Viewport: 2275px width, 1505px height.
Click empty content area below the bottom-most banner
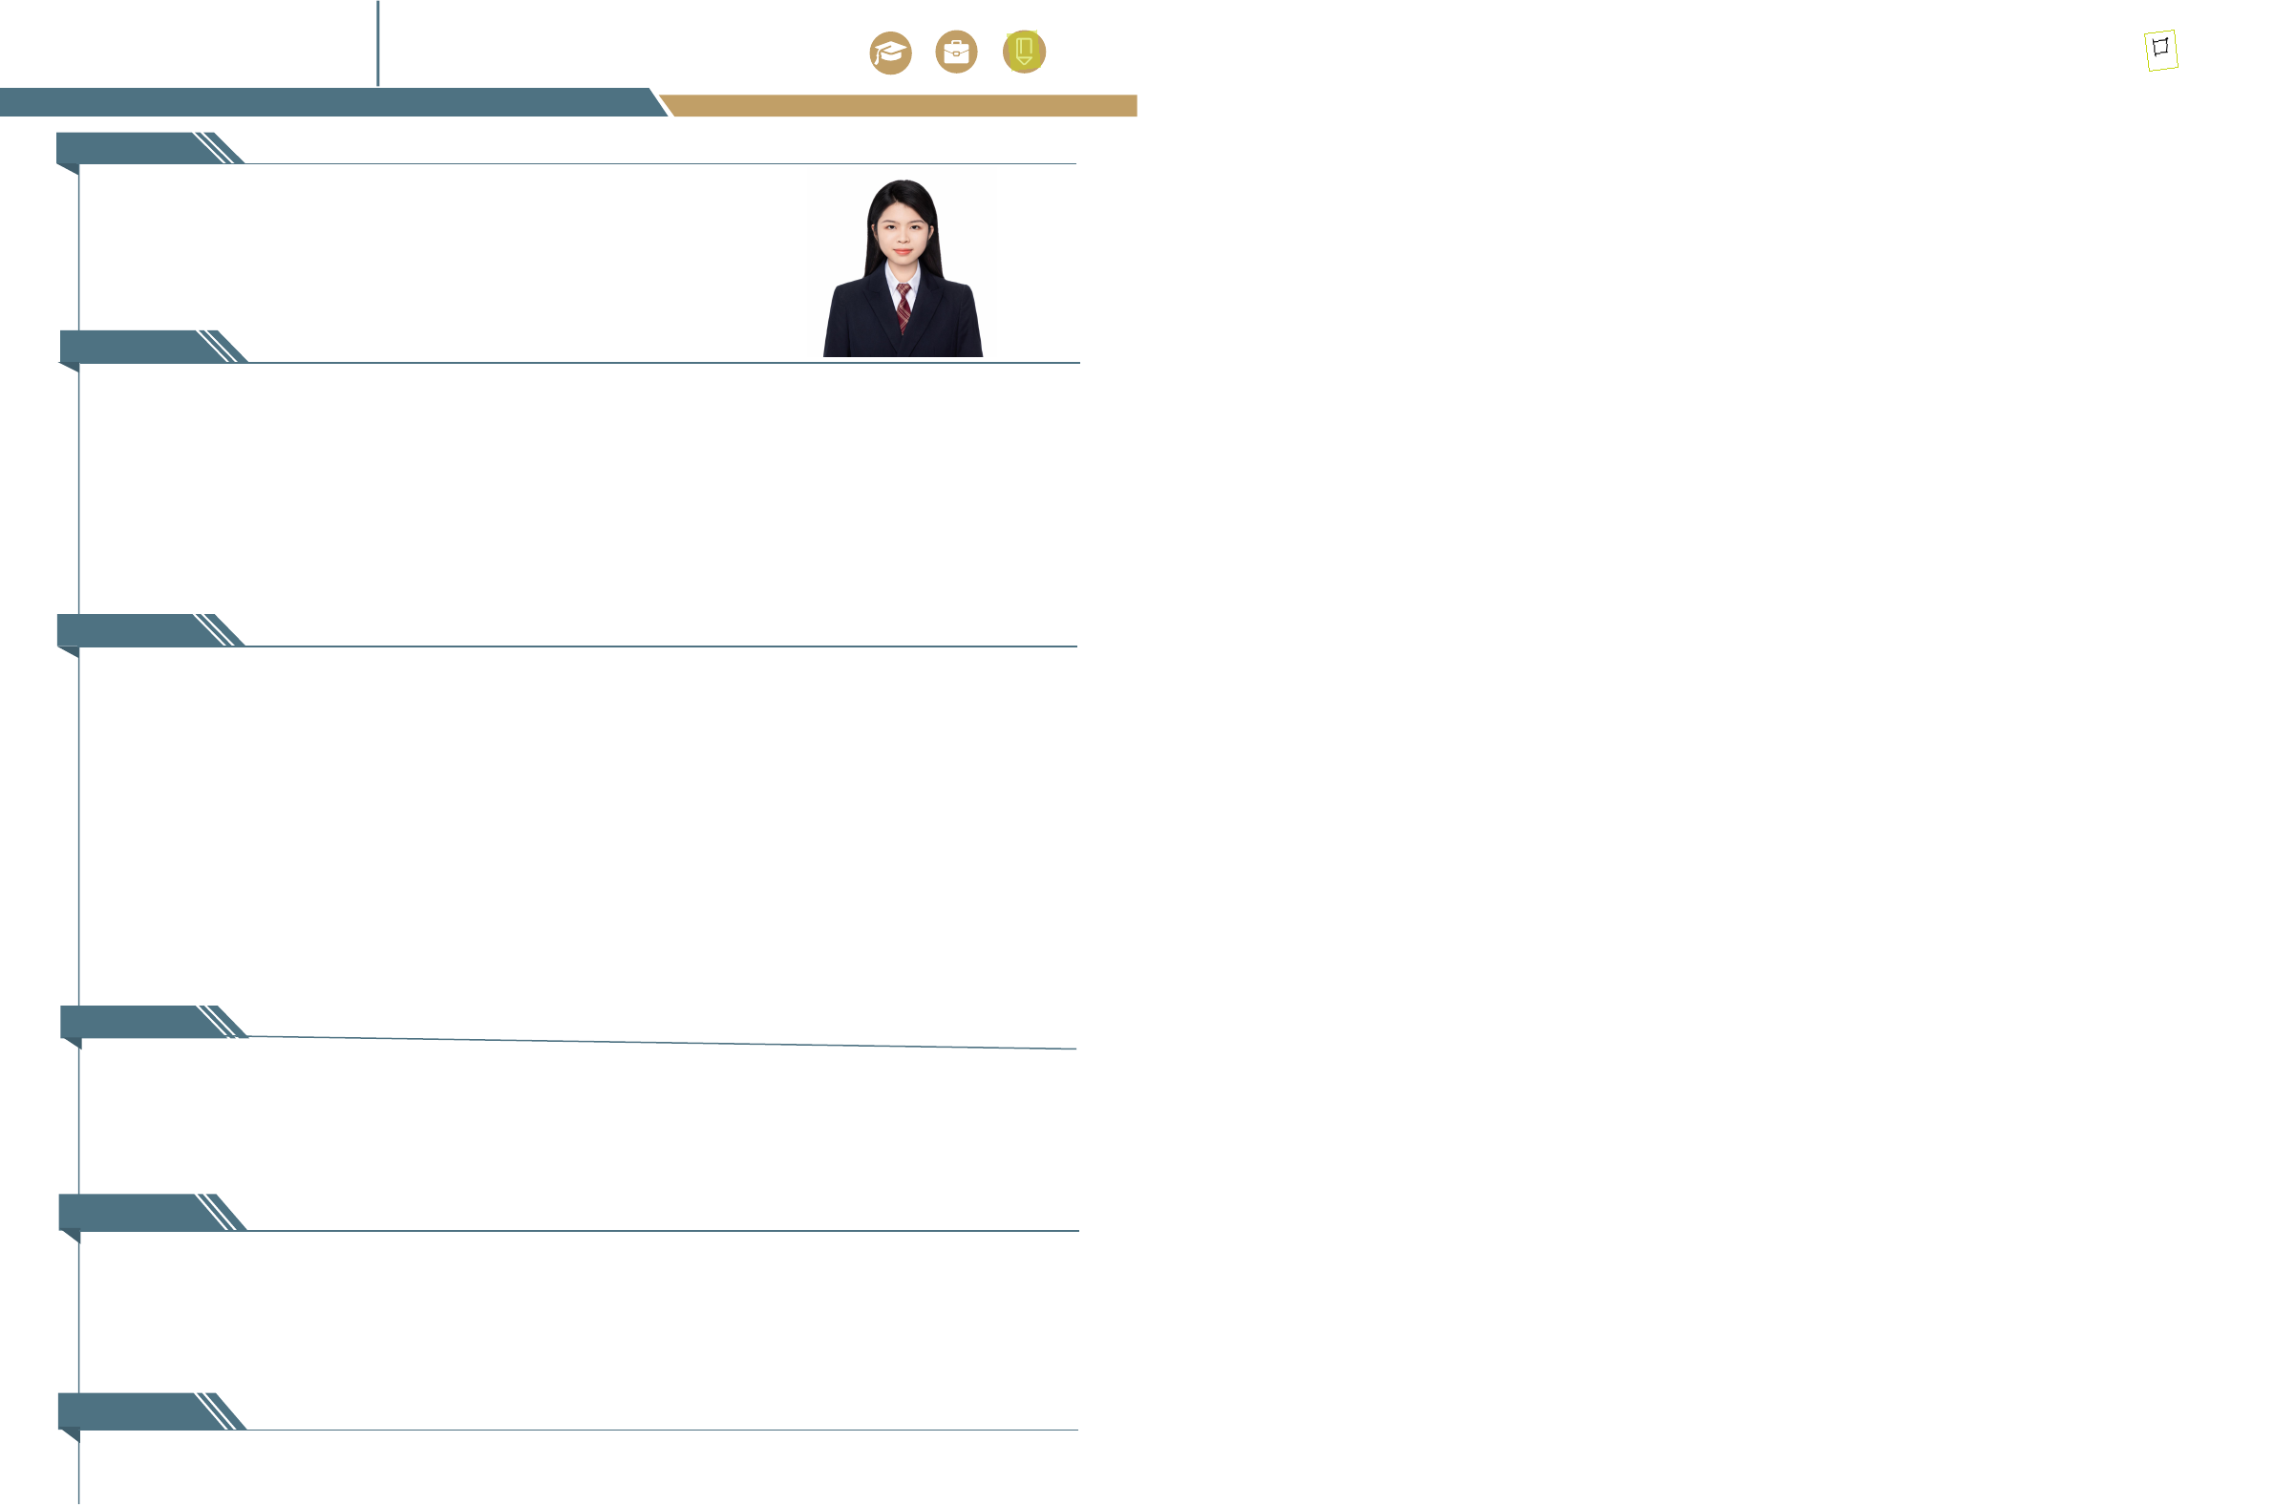(x=576, y=1471)
